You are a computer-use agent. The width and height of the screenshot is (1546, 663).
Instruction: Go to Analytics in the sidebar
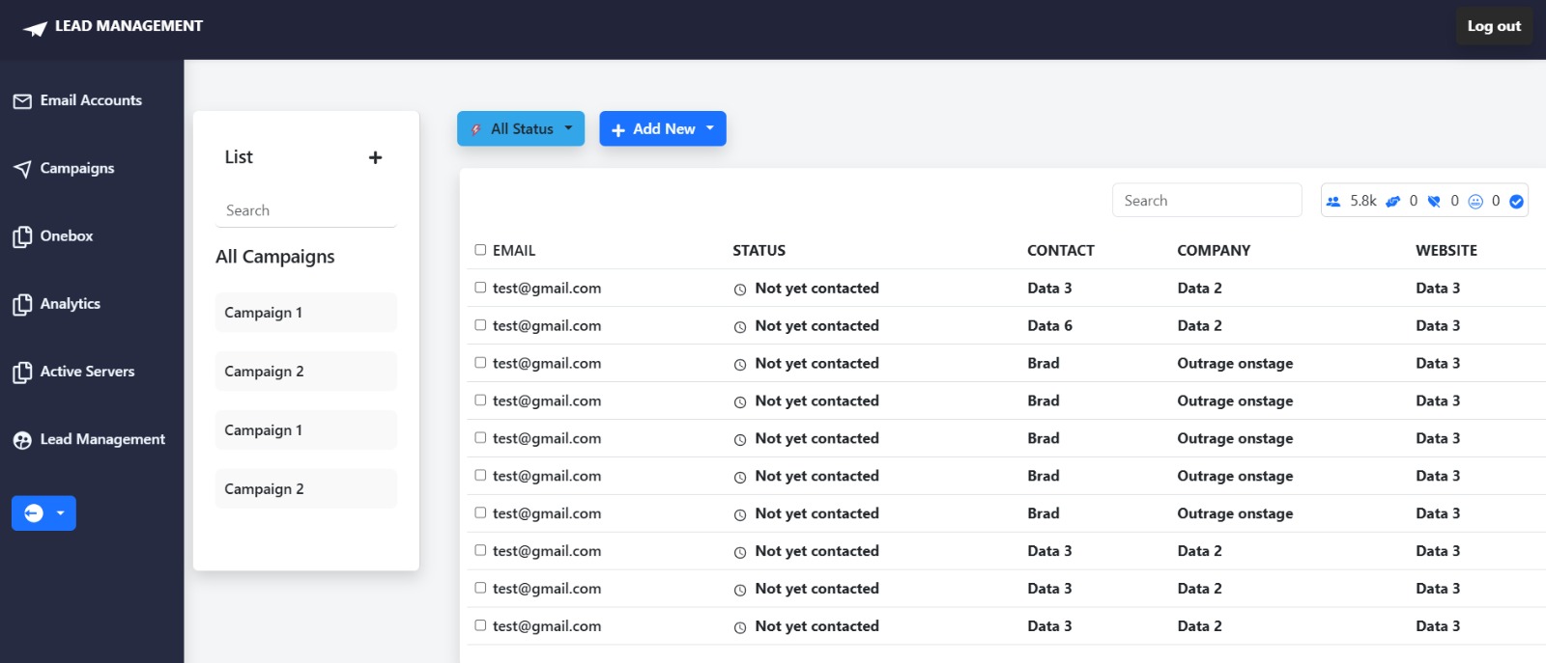click(70, 303)
